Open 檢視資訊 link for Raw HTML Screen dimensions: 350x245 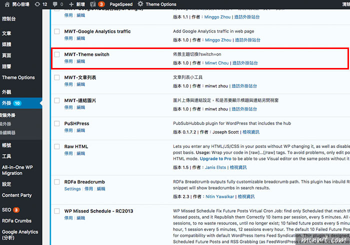click(x=238, y=167)
